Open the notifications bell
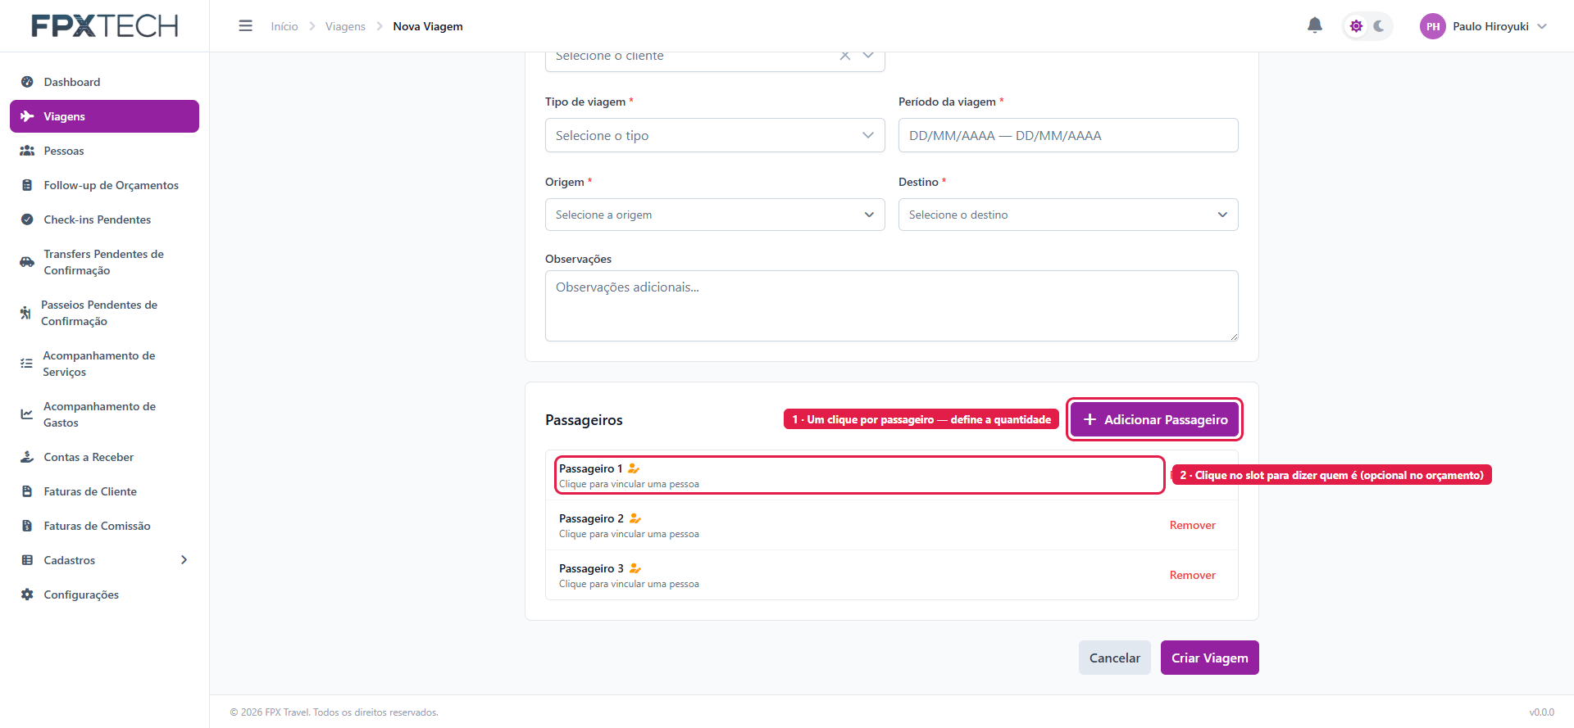The height and width of the screenshot is (728, 1574). [1315, 25]
